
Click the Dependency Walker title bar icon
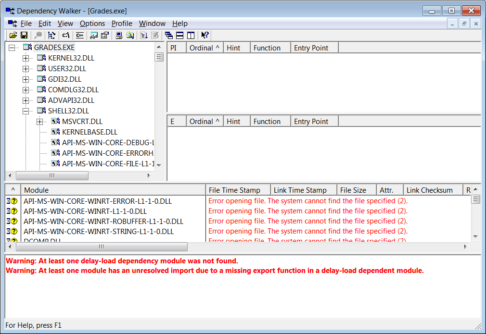10,11
